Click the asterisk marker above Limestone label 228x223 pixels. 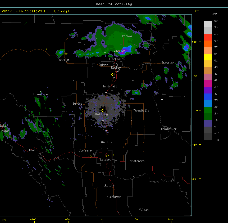(41, 92)
